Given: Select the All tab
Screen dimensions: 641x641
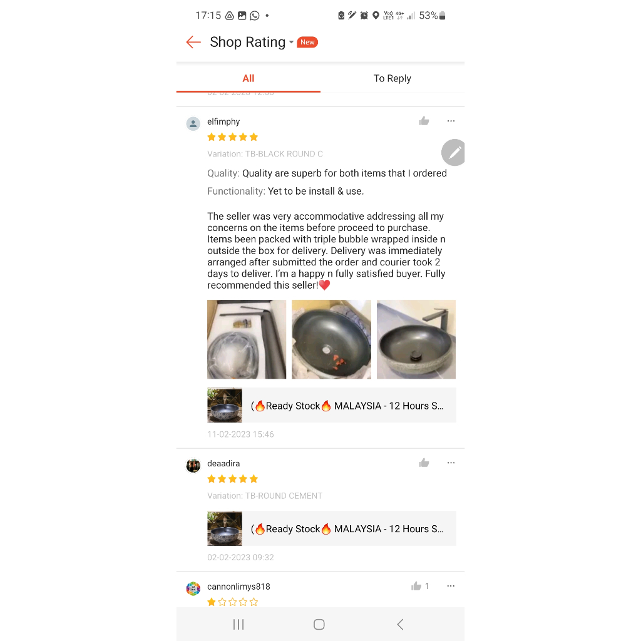Looking at the screenshot, I should (x=248, y=78).
